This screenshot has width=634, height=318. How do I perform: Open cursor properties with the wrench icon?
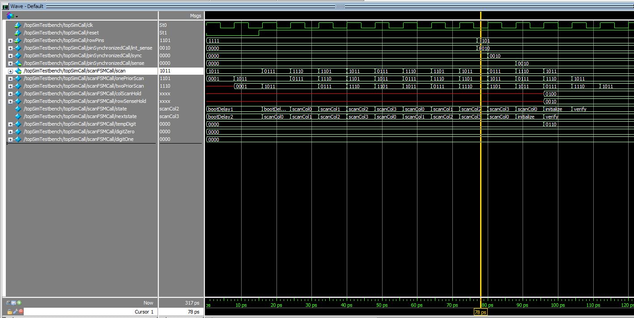tap(15, 311)
